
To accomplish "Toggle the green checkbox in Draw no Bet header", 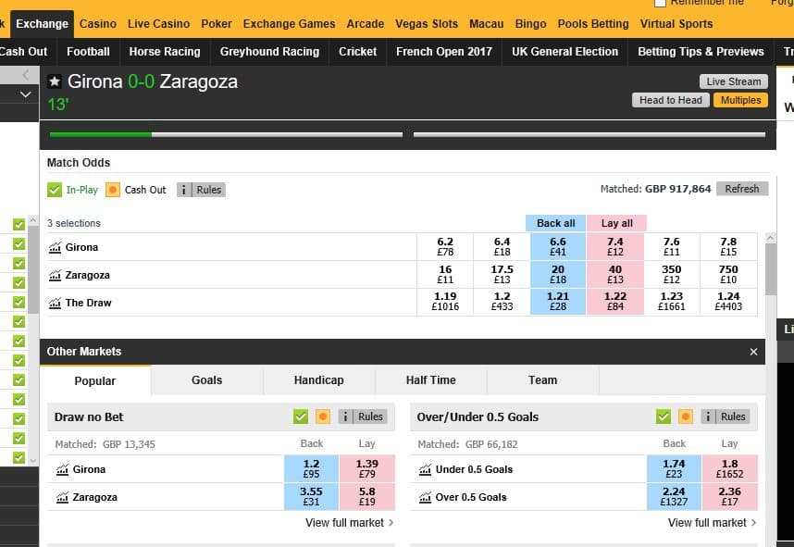I will pos(300,416).
